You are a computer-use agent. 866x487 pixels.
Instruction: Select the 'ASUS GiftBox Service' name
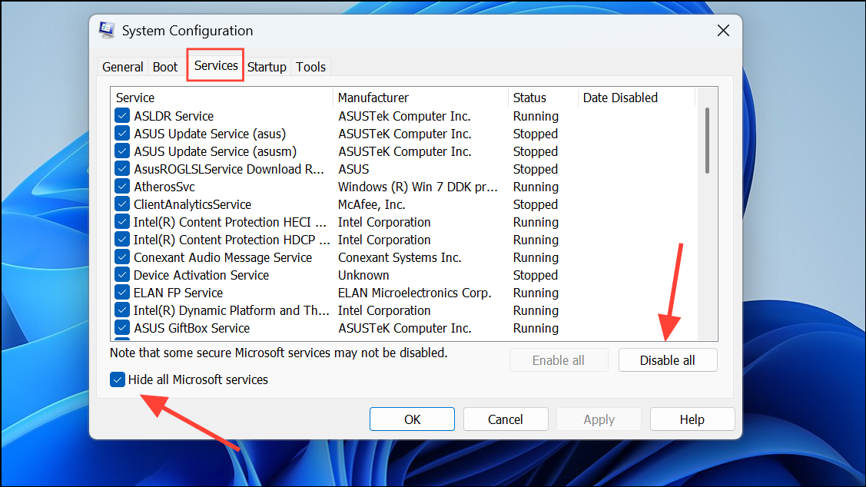coord(191,328)
